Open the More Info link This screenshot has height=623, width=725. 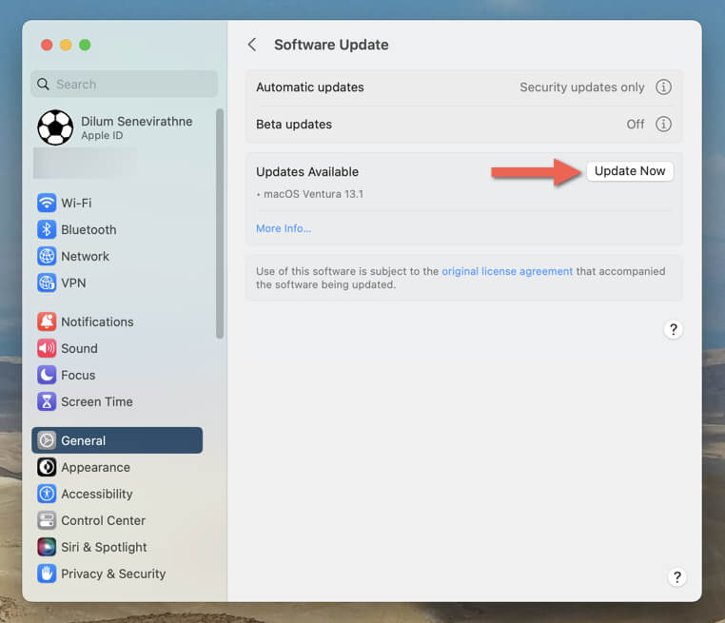pyautogui.click(x=284, y=228)
